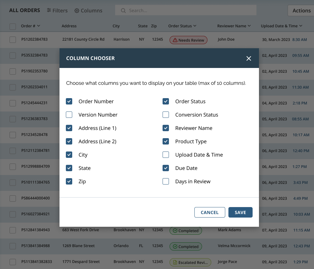Click the Escalated Review status badge

(190, 262)
